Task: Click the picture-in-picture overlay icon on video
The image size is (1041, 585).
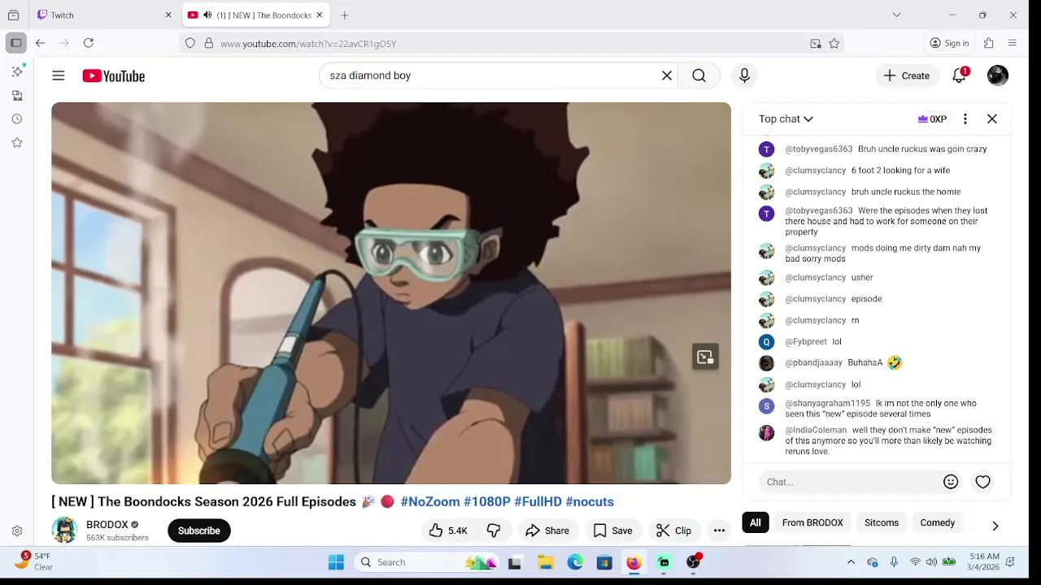Action: point(705,357)
